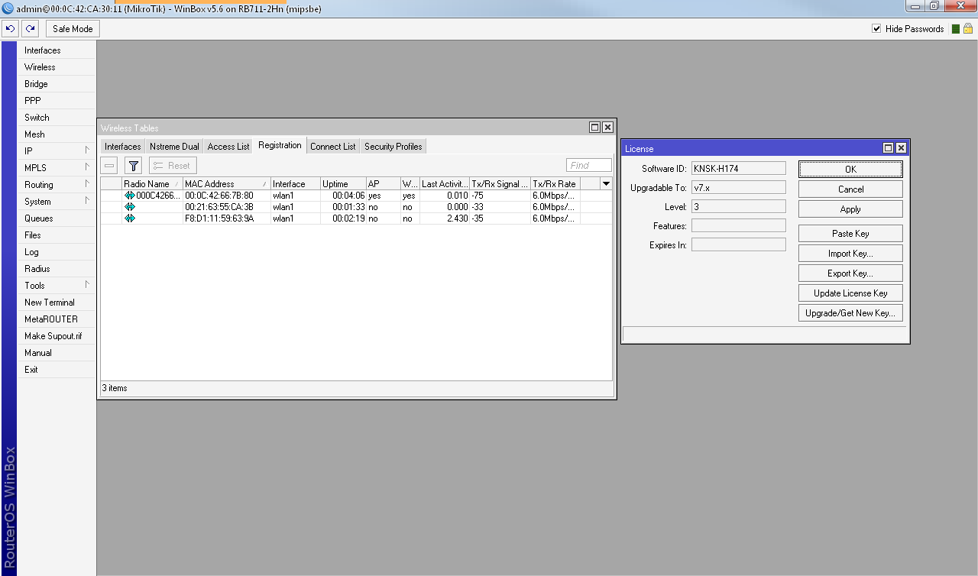
Task: Click the filter funnel icon
Action: [x=133, y=166]
